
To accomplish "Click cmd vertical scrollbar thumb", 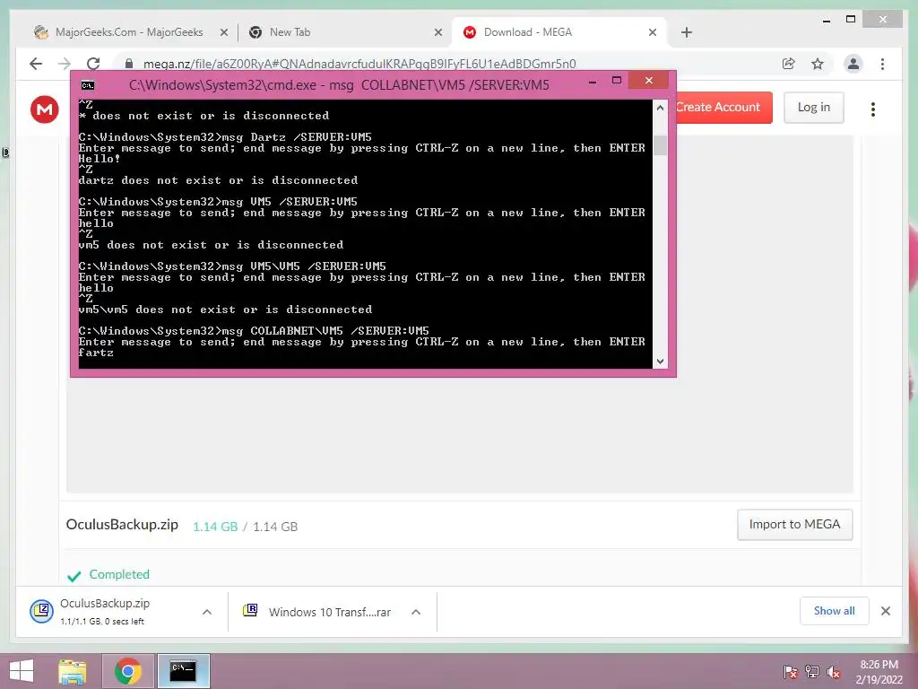I will [660, 144].
